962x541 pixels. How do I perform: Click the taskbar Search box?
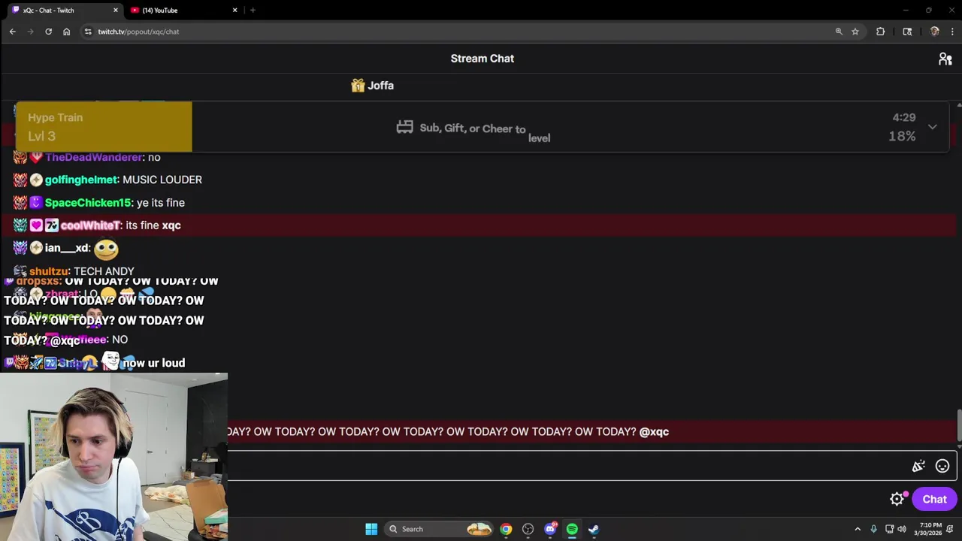coord(439,529)
